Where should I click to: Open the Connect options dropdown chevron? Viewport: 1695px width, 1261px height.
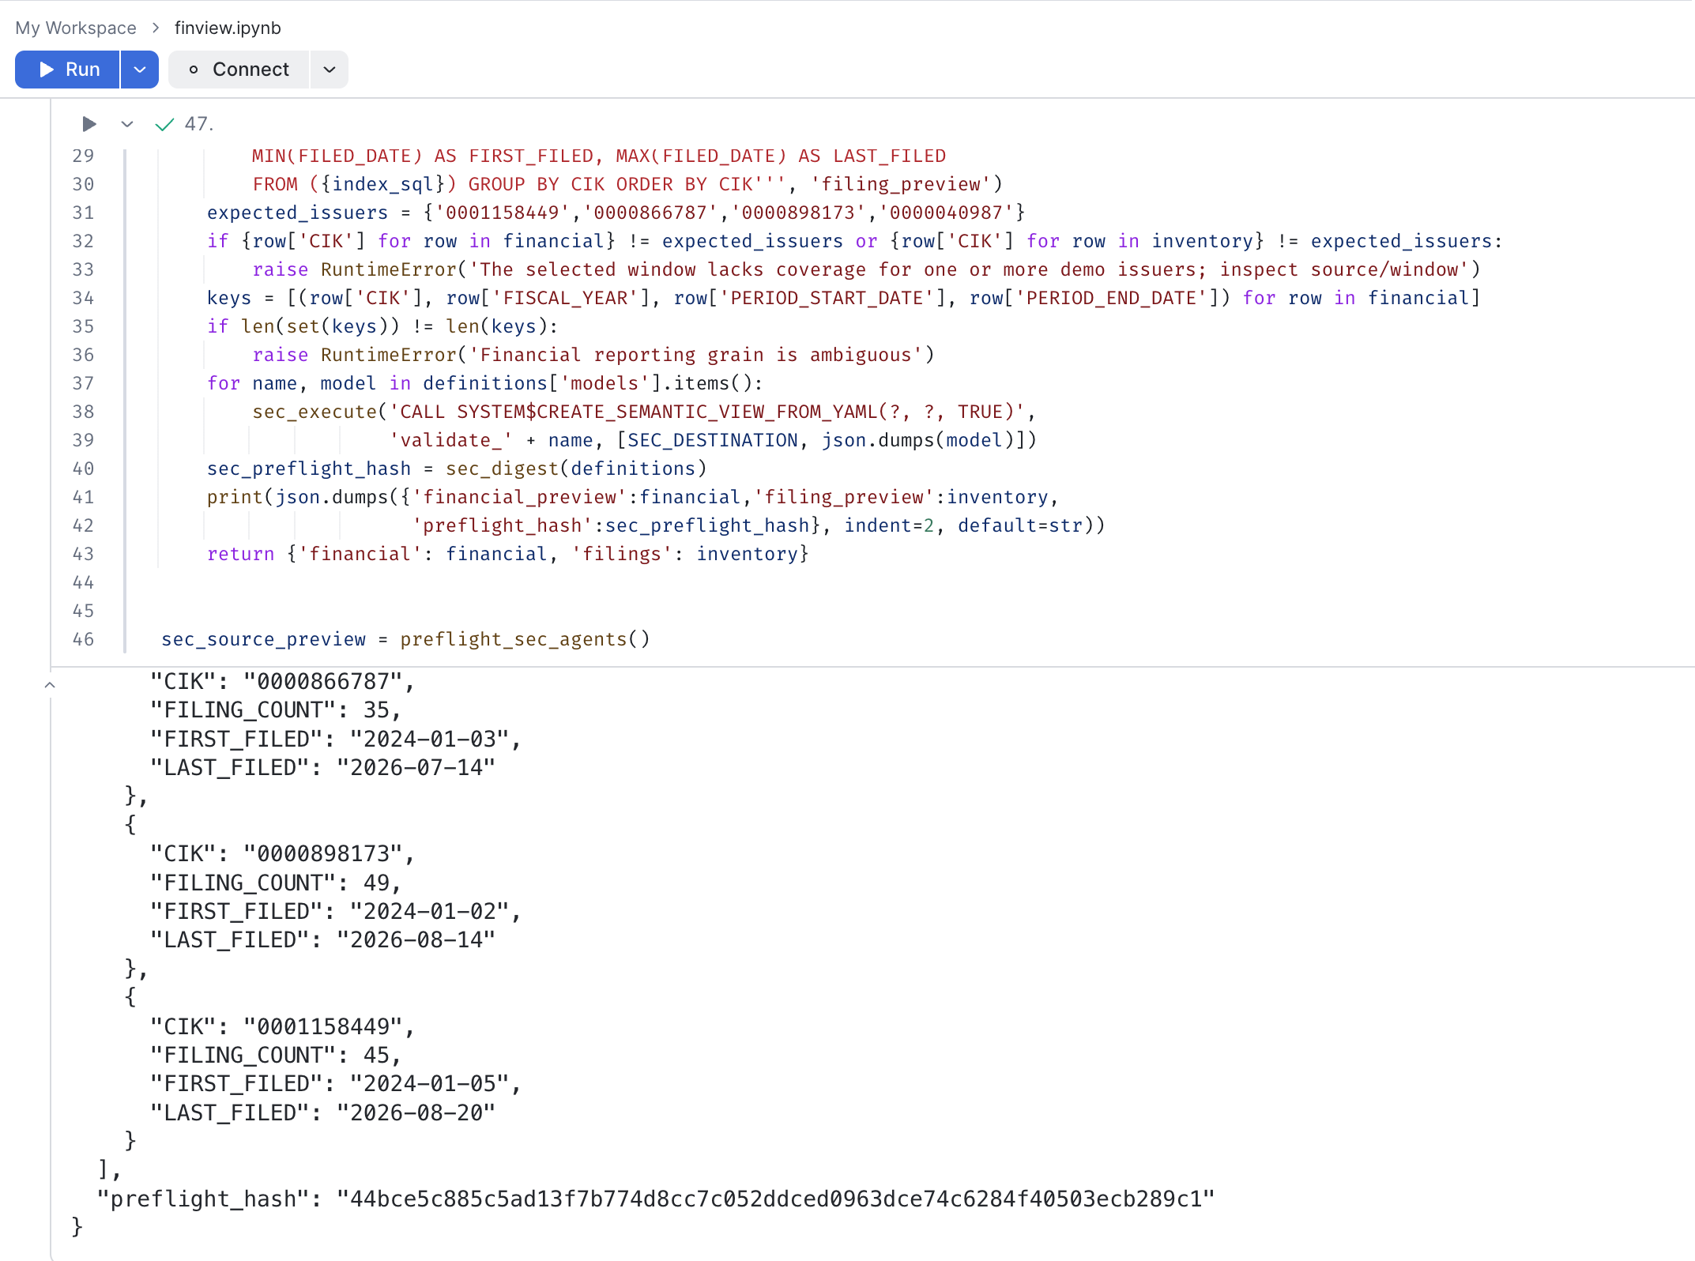(330, 70)
